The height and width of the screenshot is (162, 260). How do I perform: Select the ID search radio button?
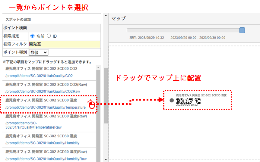49,36
